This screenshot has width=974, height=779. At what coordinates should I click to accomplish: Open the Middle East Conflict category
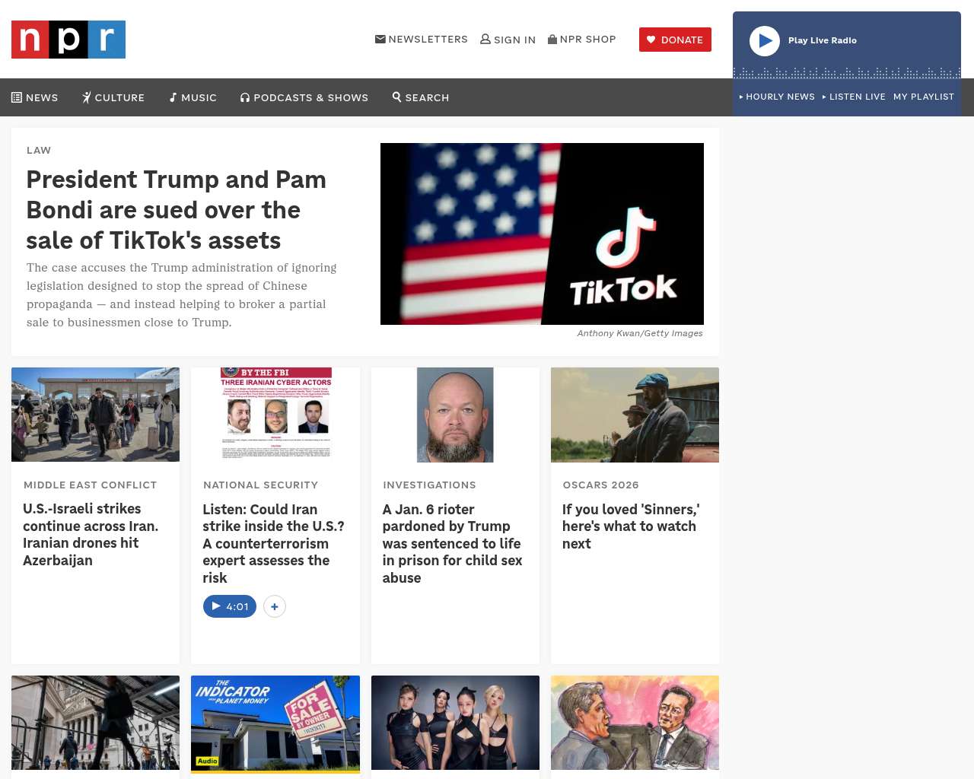(91, 485)
